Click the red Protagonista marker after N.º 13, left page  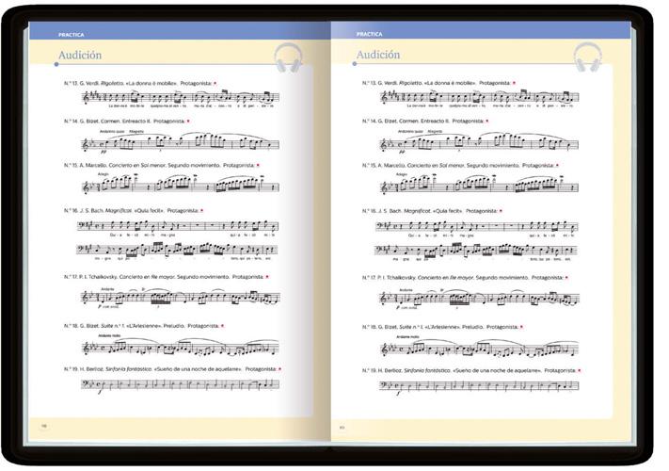pos(215,83)
